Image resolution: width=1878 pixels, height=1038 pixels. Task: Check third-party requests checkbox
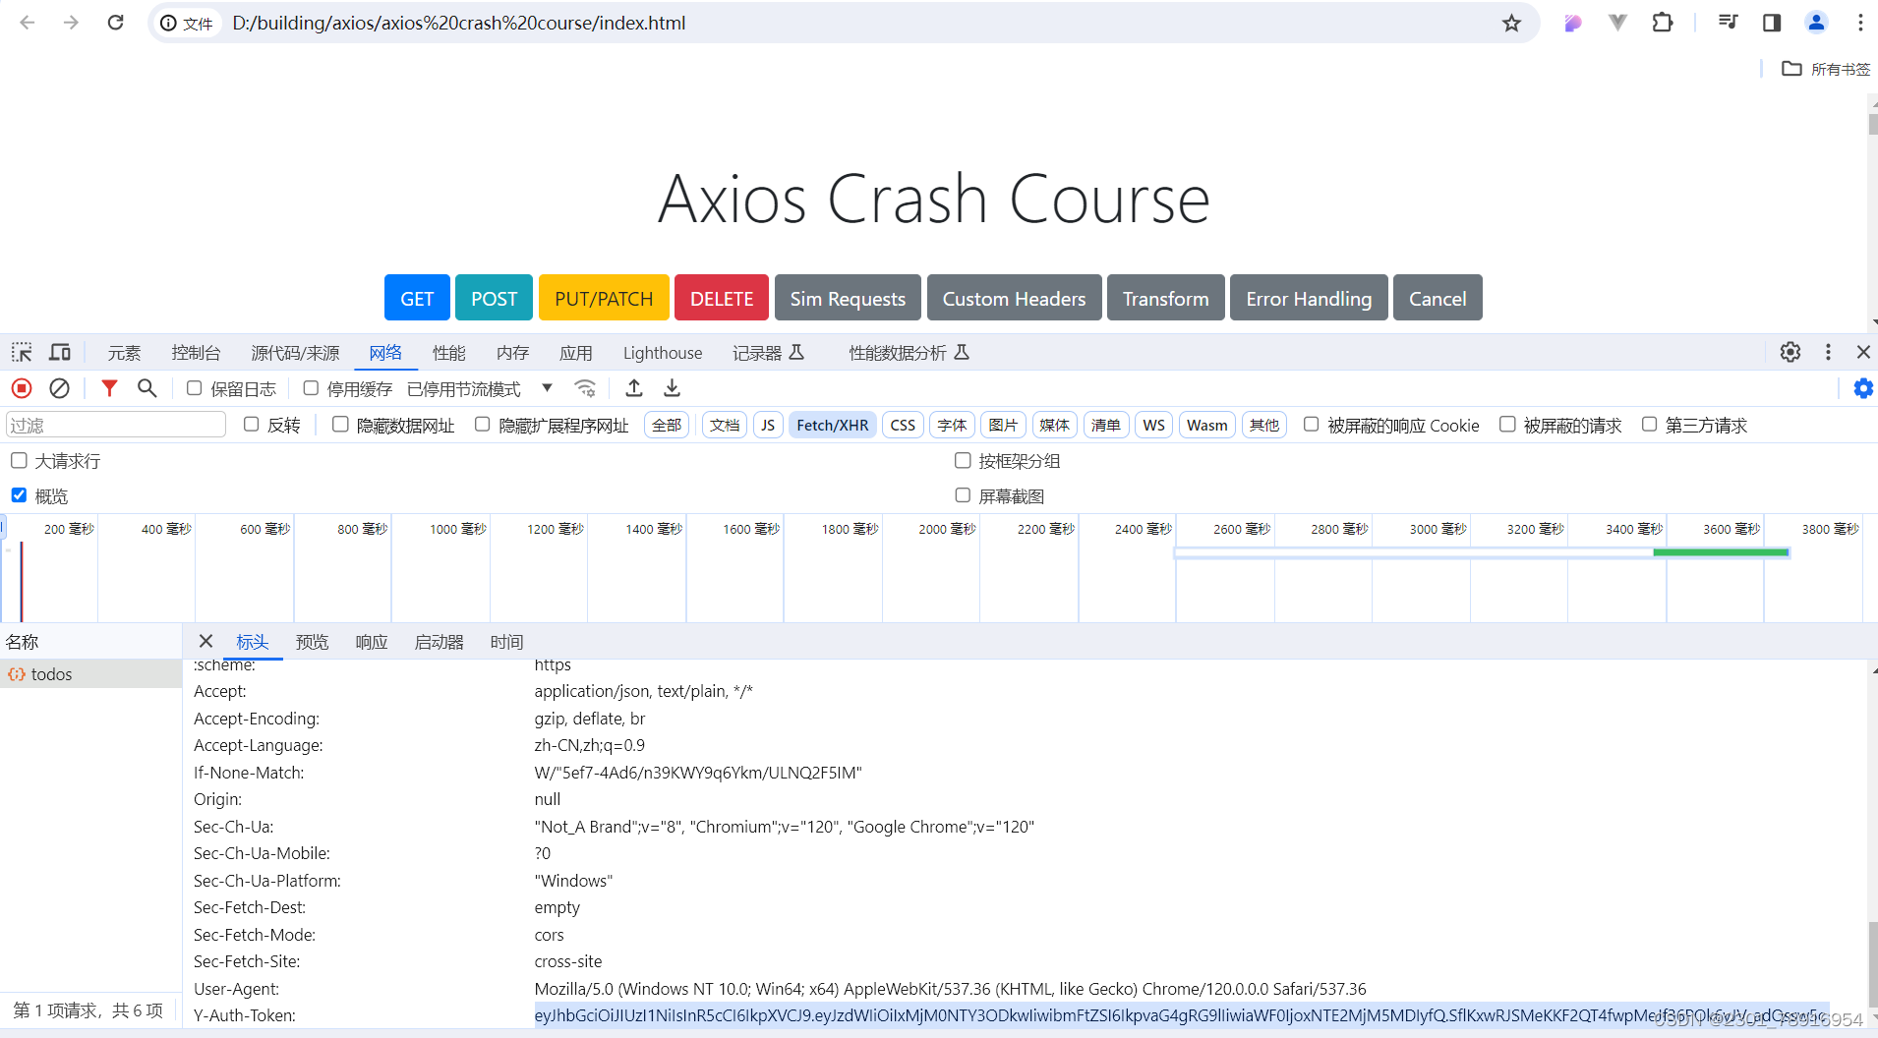(x=1650, y=425)
